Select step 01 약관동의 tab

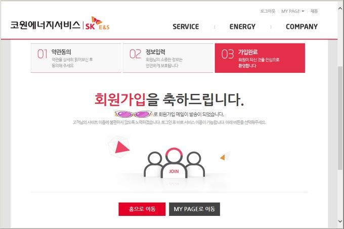(x=76, y=58)
